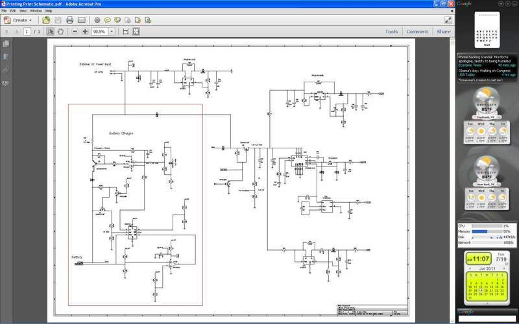The width and height of the screenshot is (519, 324).
Task: Add a sticky note comment
Action: point(107,20)
